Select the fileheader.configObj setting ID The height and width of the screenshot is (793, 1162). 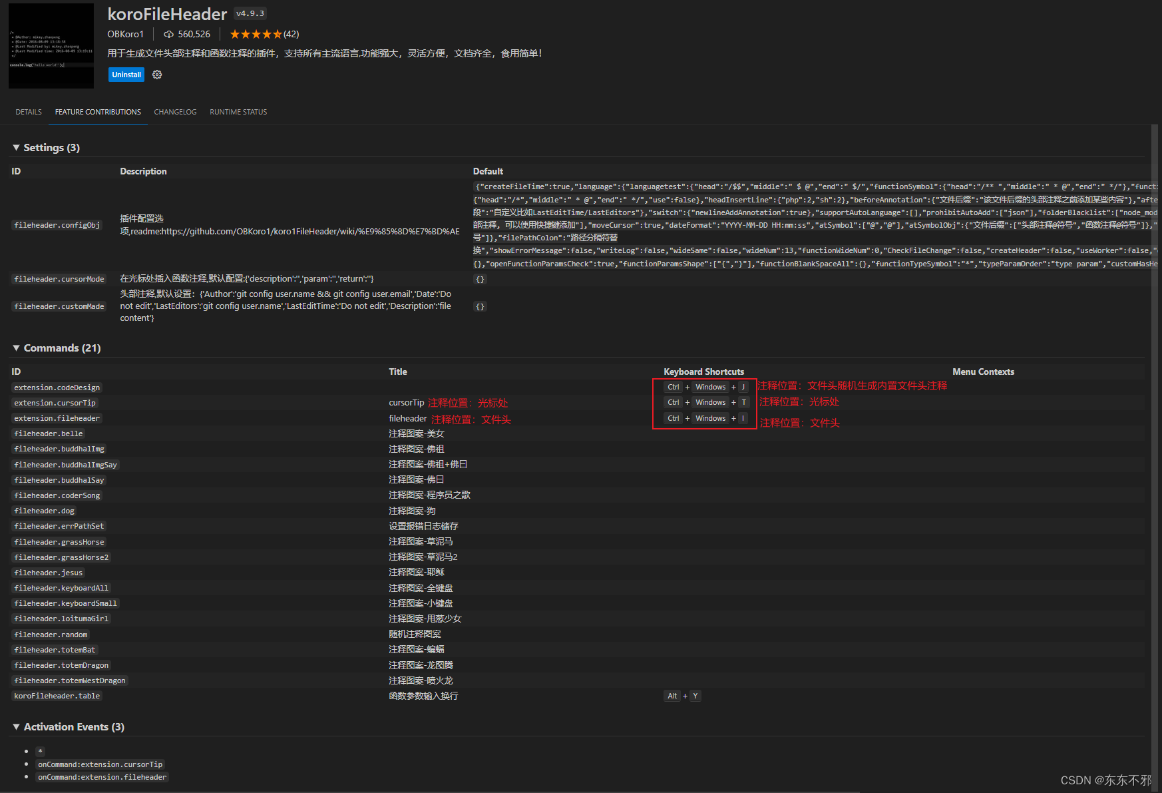click(59, 224)
